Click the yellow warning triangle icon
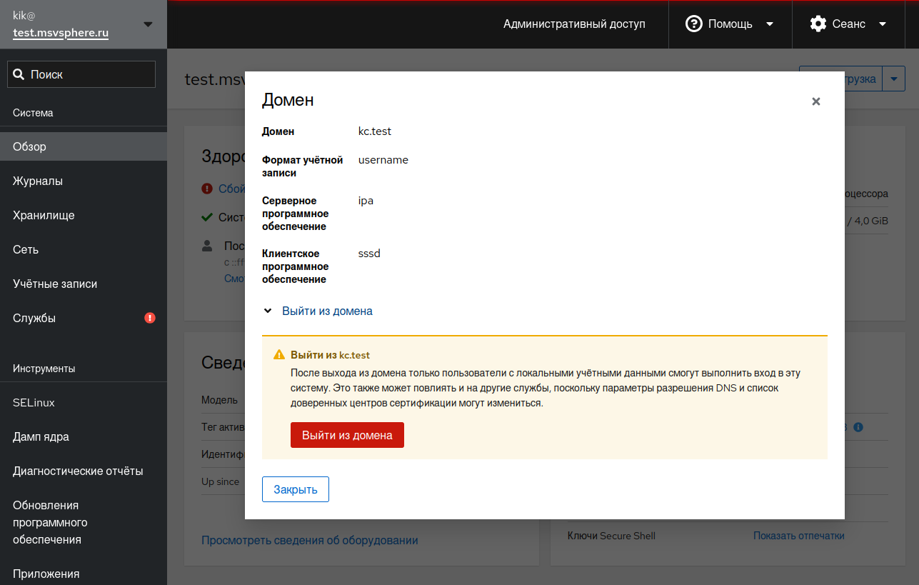The image size is (919, 585). pyautogui.click(x=279, y=355)
